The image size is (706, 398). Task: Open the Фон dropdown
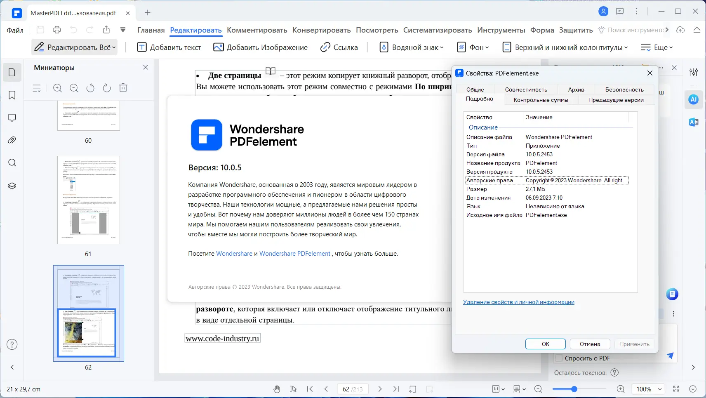coord(473,47)
